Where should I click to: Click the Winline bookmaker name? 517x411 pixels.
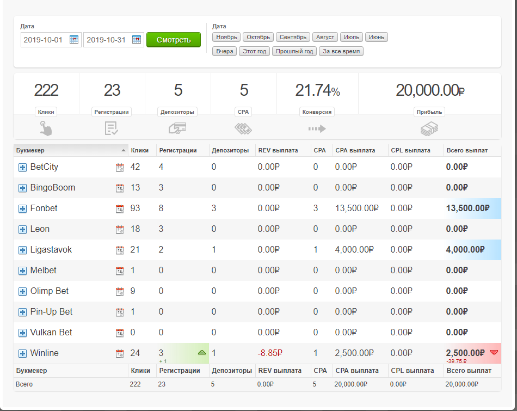click(x=45, y=353)
